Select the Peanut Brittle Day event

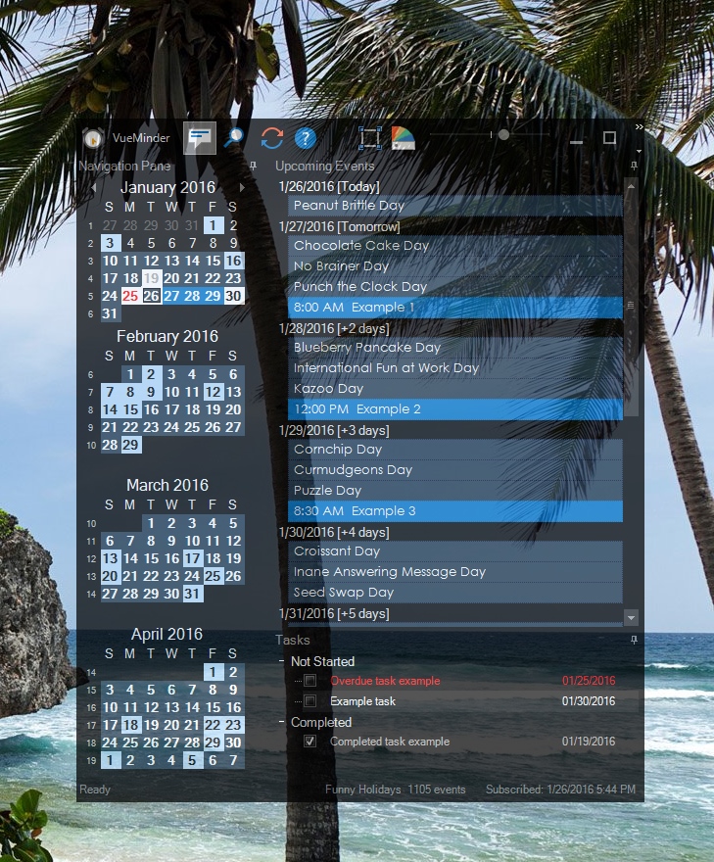pos(455,206)
